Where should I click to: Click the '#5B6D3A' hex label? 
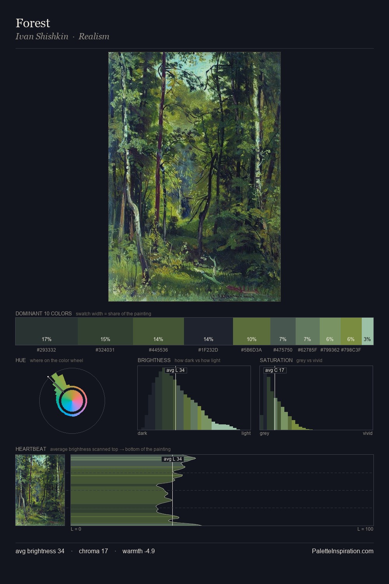pos(251,350)
